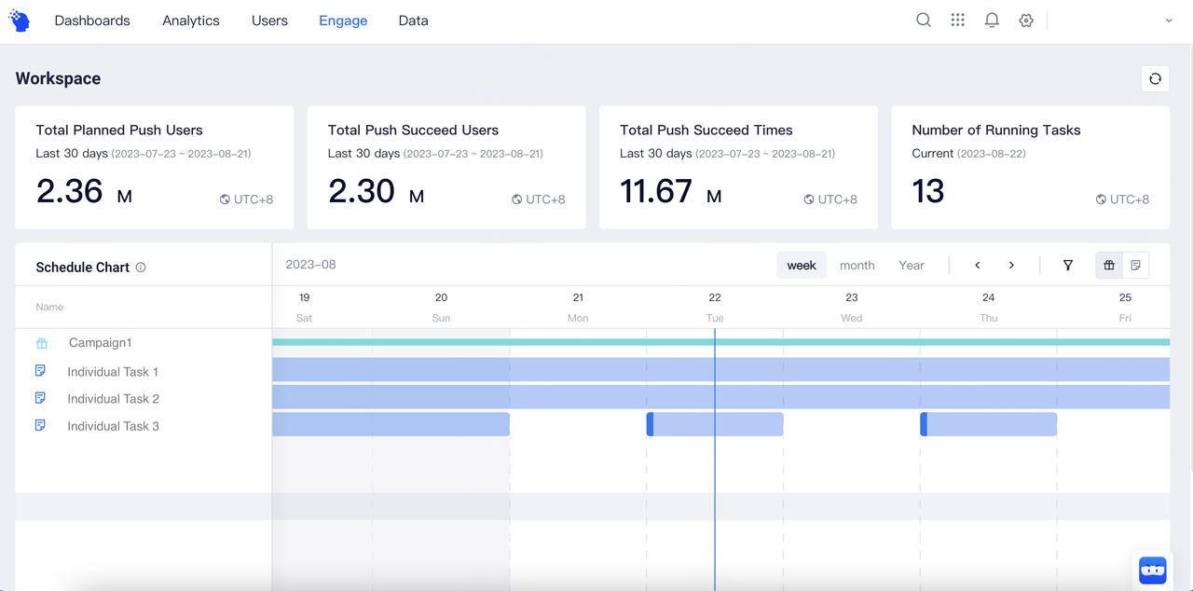1193x591 pixels.
Task: Check the notification bell
Action: point(992,20)
